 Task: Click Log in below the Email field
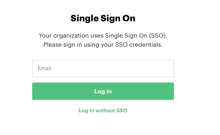coord(103,91)
